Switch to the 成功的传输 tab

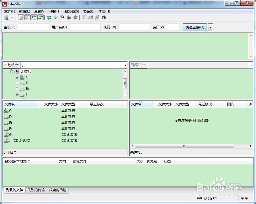point(58,190)
